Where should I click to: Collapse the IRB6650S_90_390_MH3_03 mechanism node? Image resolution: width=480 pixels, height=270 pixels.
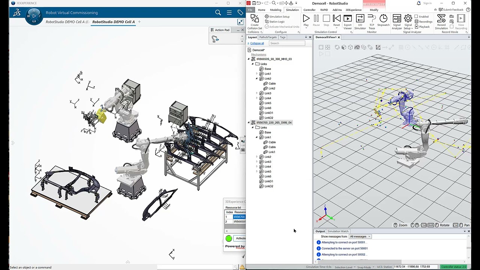point(248,59)
